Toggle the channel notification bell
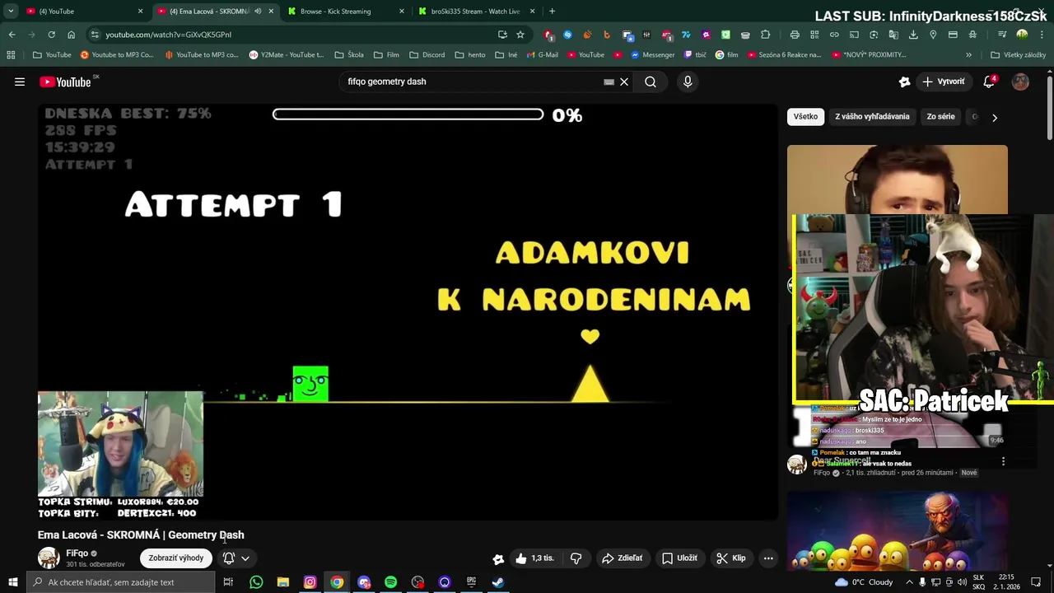Screen dimensions: 1054x593 [229, 558]
